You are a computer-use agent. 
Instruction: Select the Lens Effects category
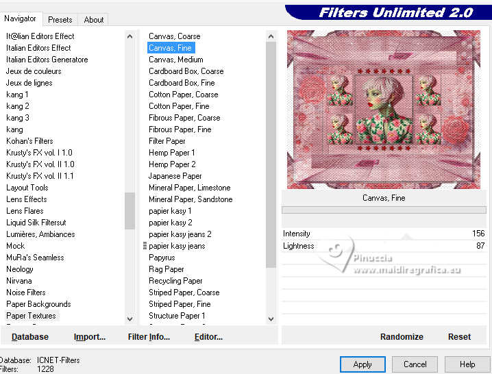pyautogui.click(x=27, y=199)
